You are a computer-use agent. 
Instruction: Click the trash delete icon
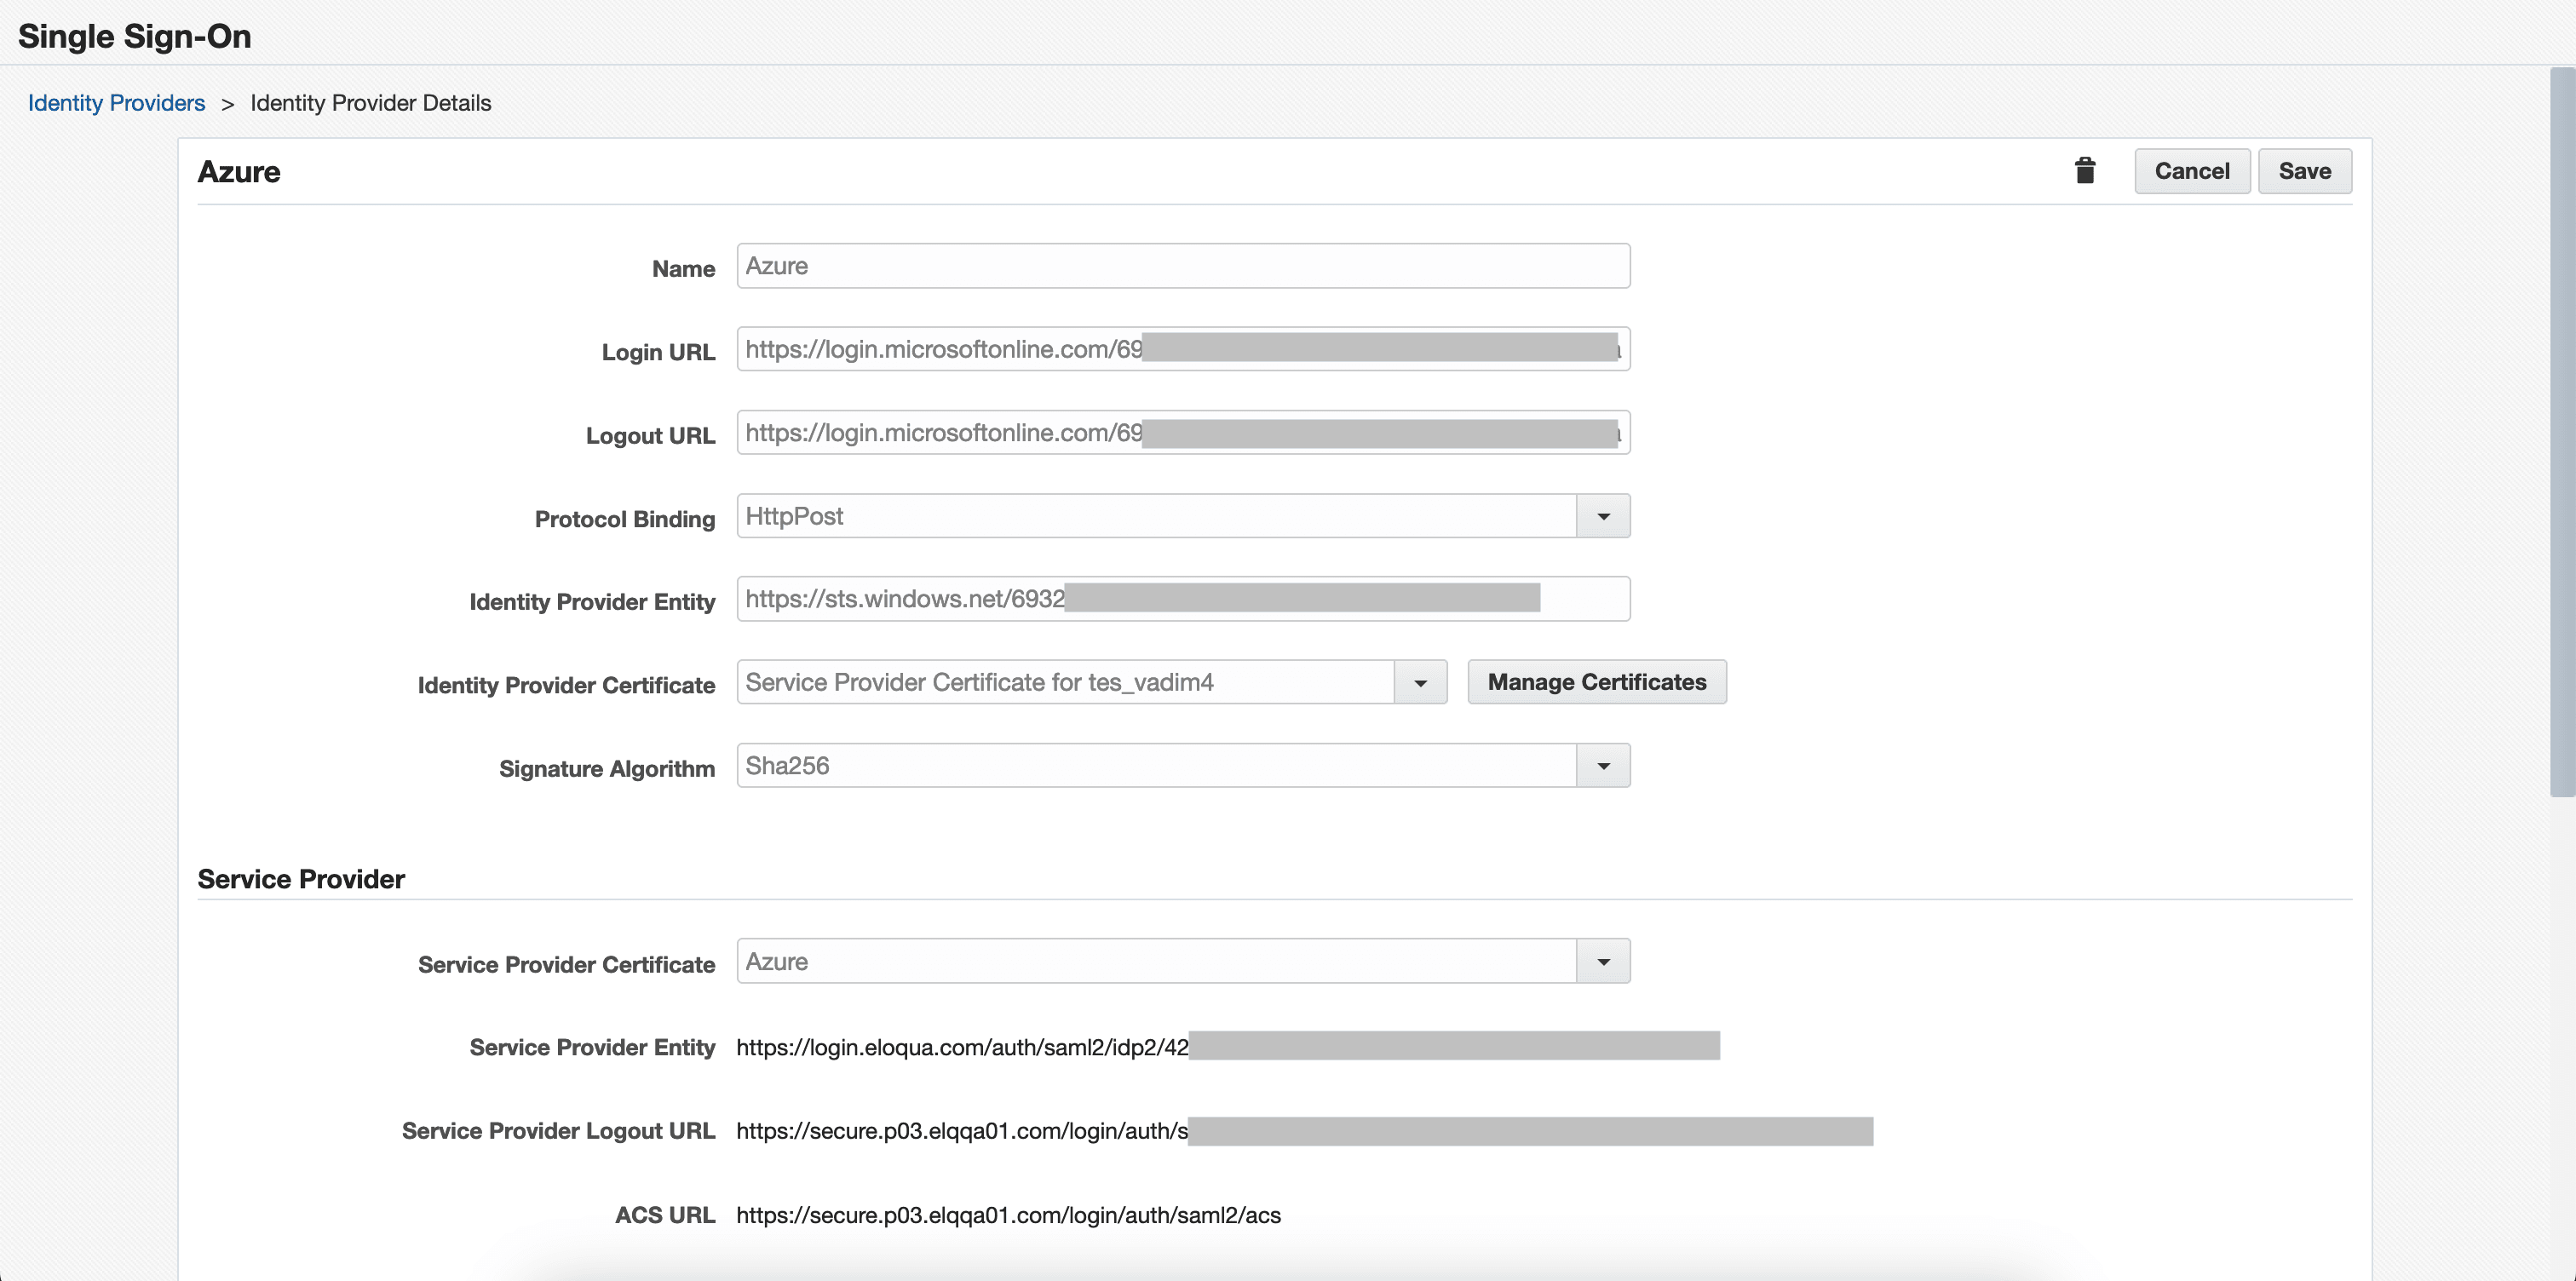2084,171
